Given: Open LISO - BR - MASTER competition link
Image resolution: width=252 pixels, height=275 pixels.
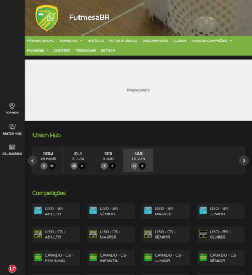Looking at the screenshot, I should 166,211.
